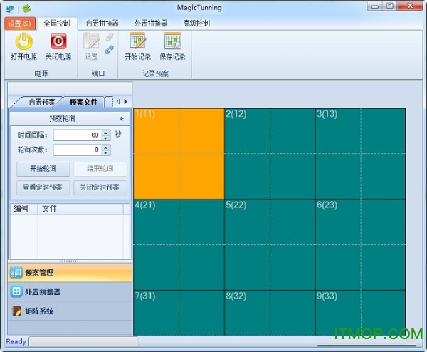Switch to the 全局控制 ribbon tab

click(x=57, y=24)
